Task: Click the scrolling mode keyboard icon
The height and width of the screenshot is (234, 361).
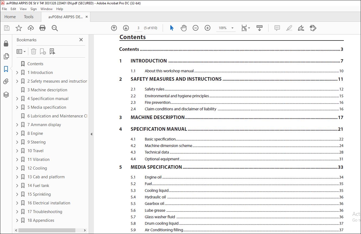Action: pyautogui.click(x=260, y=28)
